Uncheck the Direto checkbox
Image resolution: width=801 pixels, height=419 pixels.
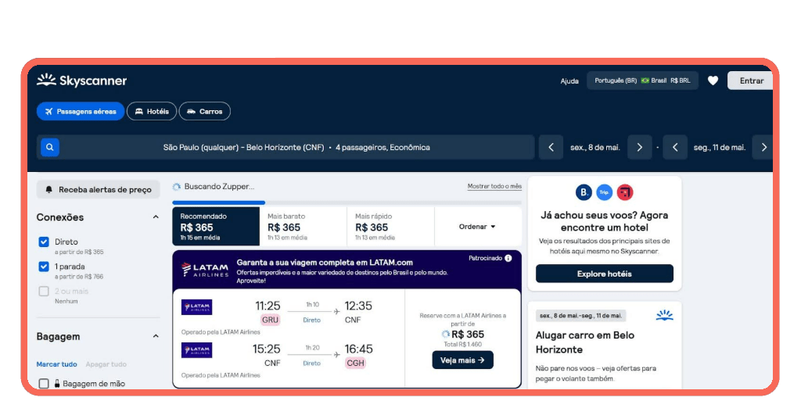(x=44, y=242)
